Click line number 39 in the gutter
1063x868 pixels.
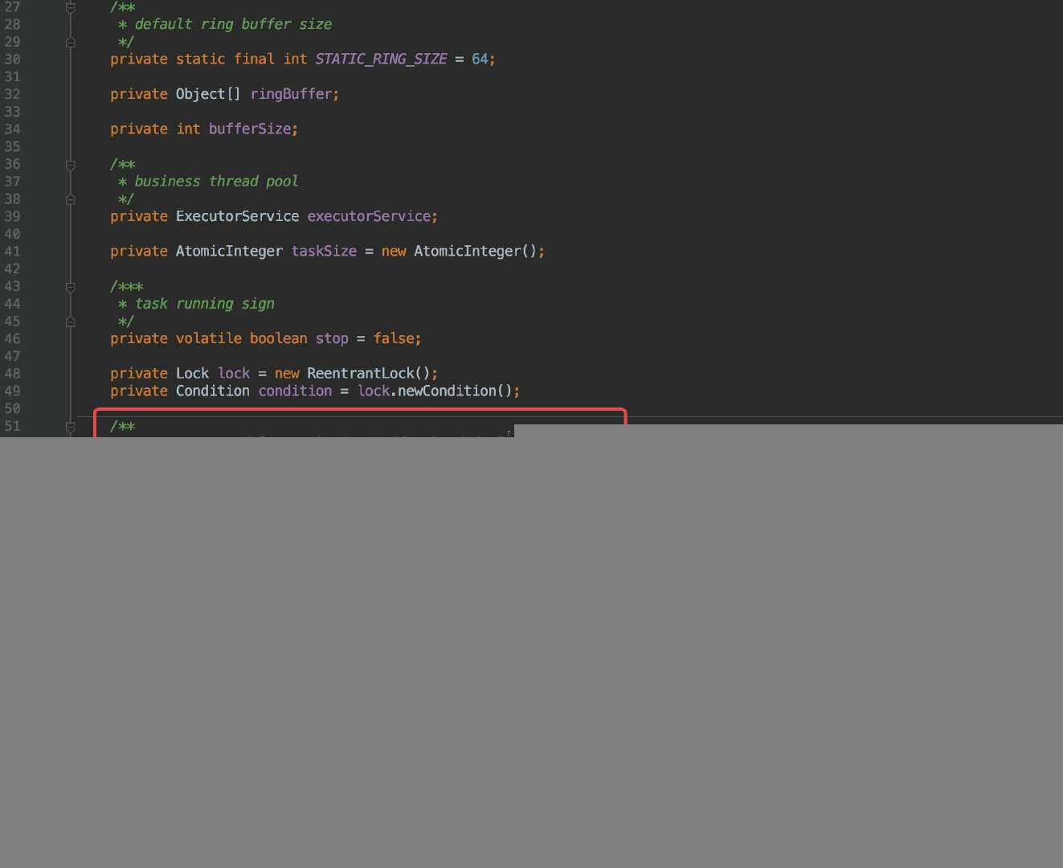(x=12, y=216)
